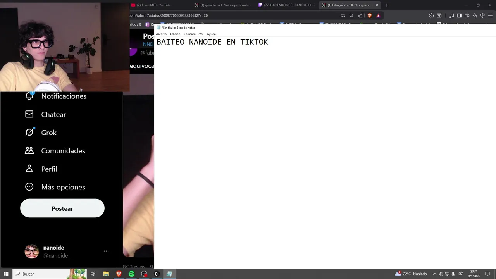Open a new browser tab with plus button
This screenshot has height=279, width=496.
coord(386,5)
